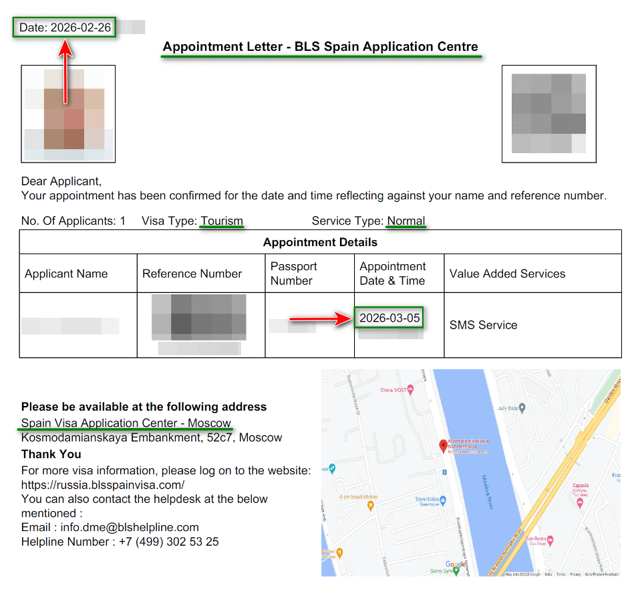The width and height of the screenshot is (638, 602).
Task: Click the Value Added Services column header
Action: click(x=507, y=274)
